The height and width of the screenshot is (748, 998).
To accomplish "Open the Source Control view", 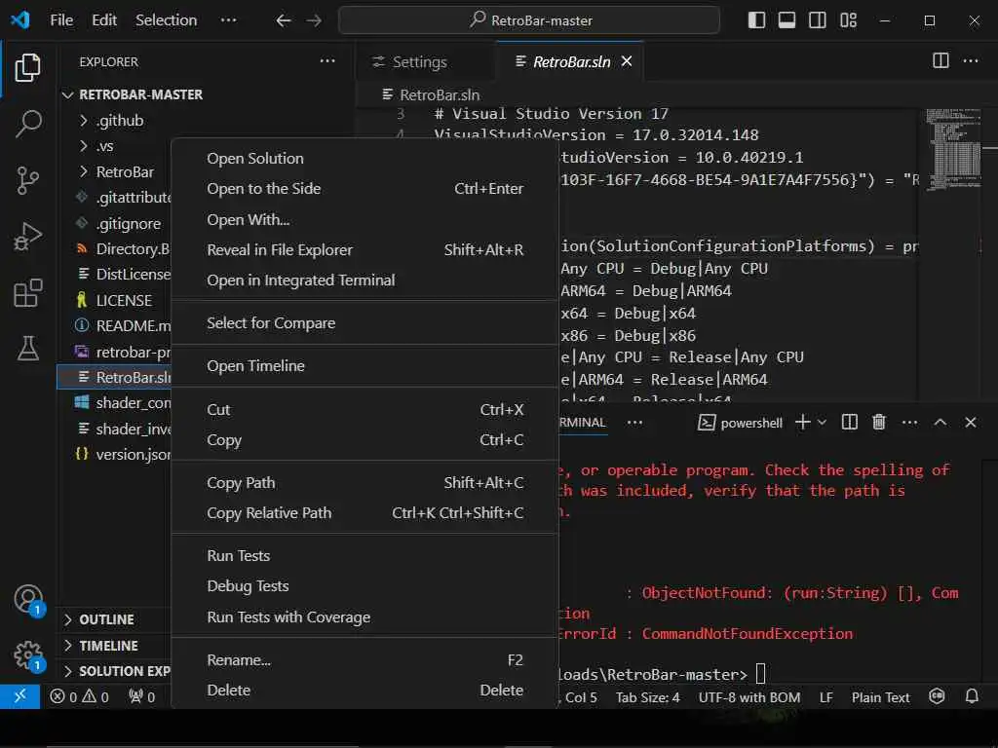I will (28, 179).
